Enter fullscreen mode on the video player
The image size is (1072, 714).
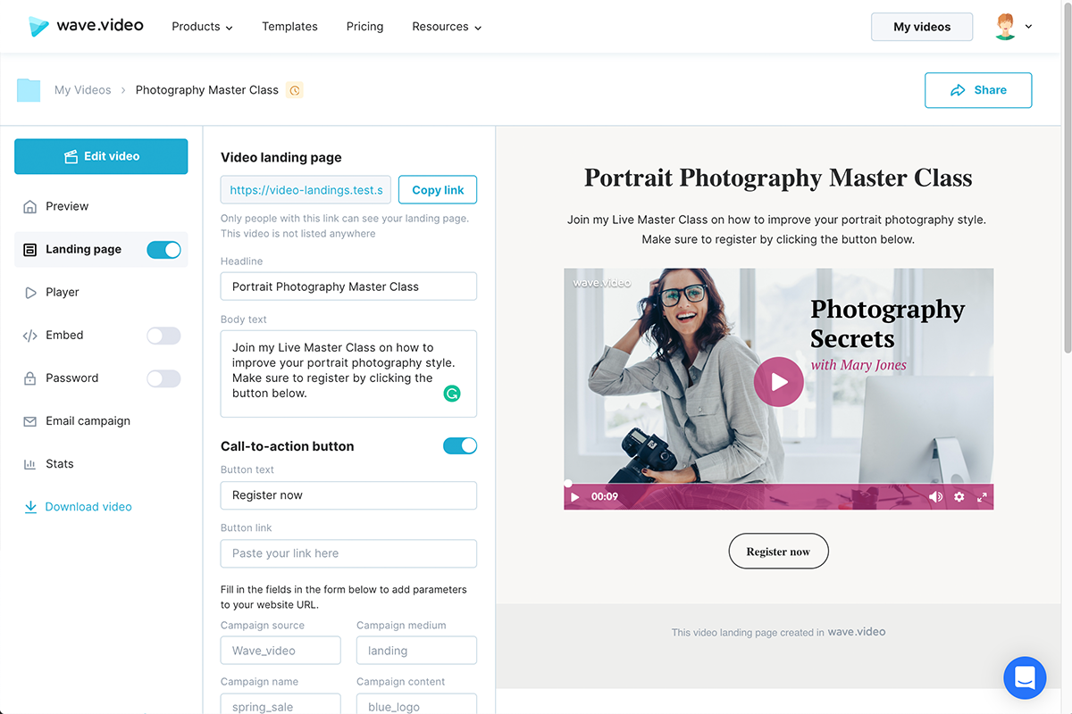[x=982, y=497]
